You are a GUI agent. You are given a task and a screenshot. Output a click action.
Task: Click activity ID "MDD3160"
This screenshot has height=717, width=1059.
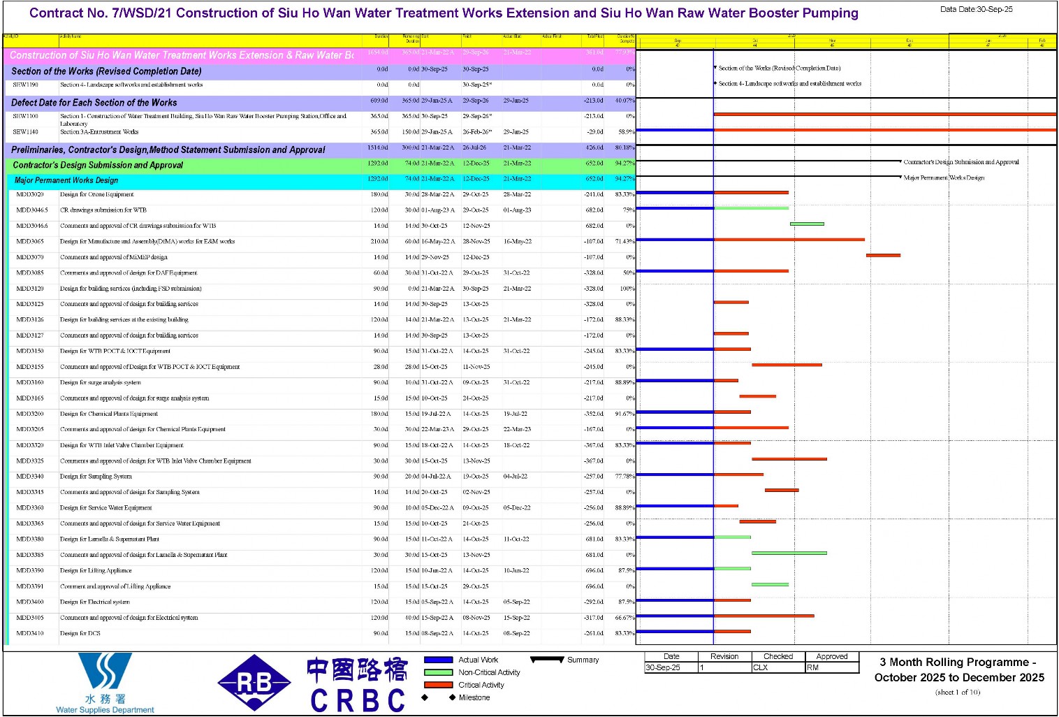[30, 382]
